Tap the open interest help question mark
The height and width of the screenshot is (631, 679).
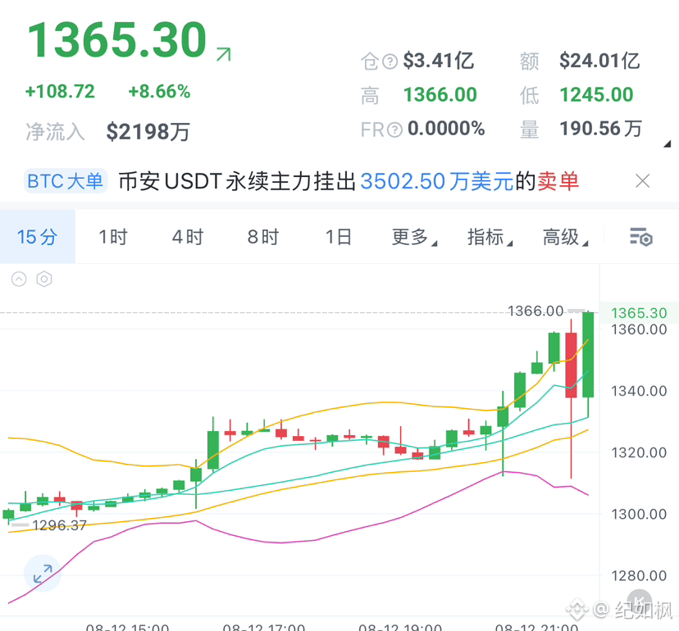pyautogui.click(x=390, y=61)
